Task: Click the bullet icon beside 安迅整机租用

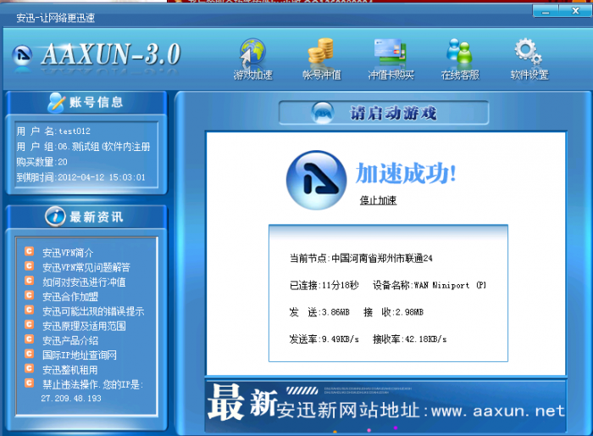Action: click(x=29, y=368)
